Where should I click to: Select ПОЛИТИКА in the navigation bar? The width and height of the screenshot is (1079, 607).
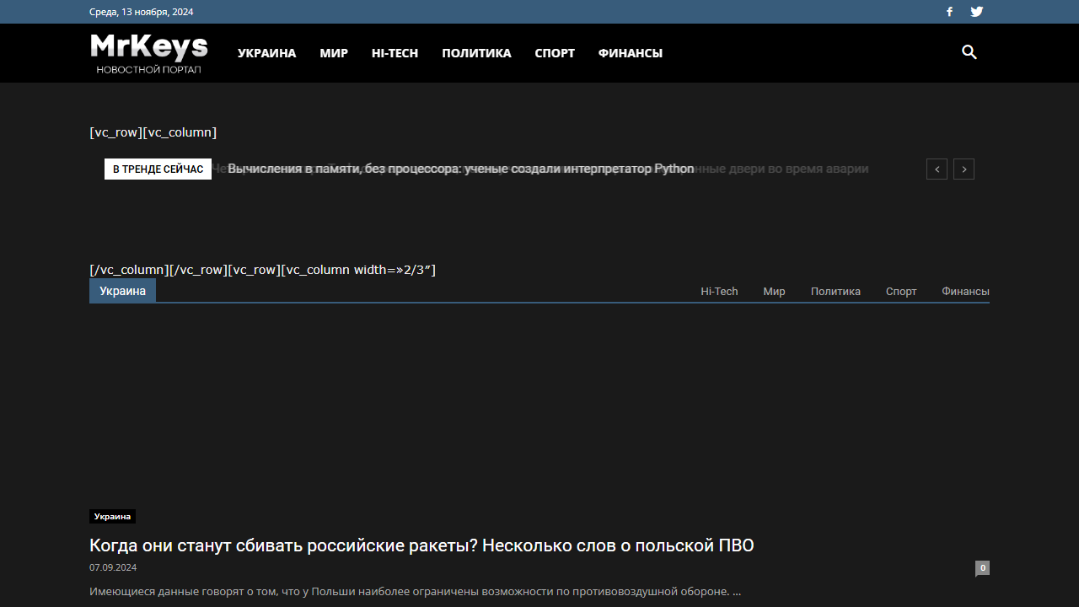pyautogui.click(x=476, y=53)
